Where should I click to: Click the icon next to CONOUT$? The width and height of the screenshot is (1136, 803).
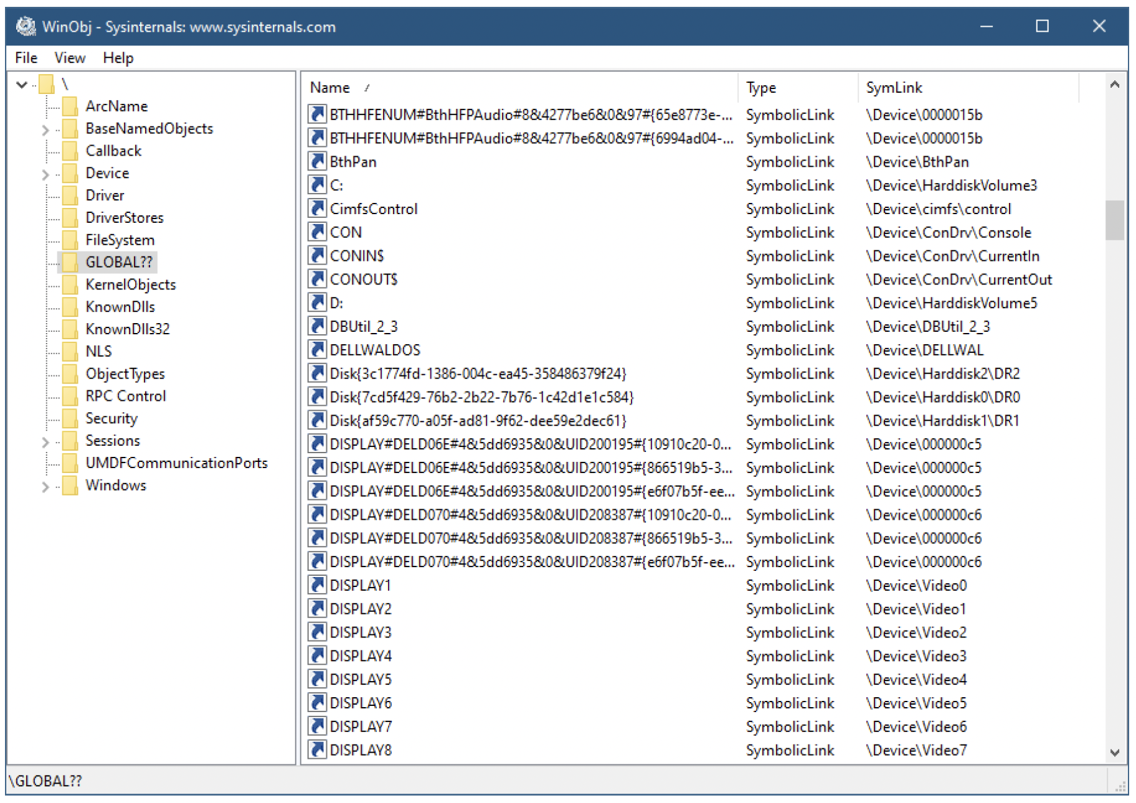point(317,279)
